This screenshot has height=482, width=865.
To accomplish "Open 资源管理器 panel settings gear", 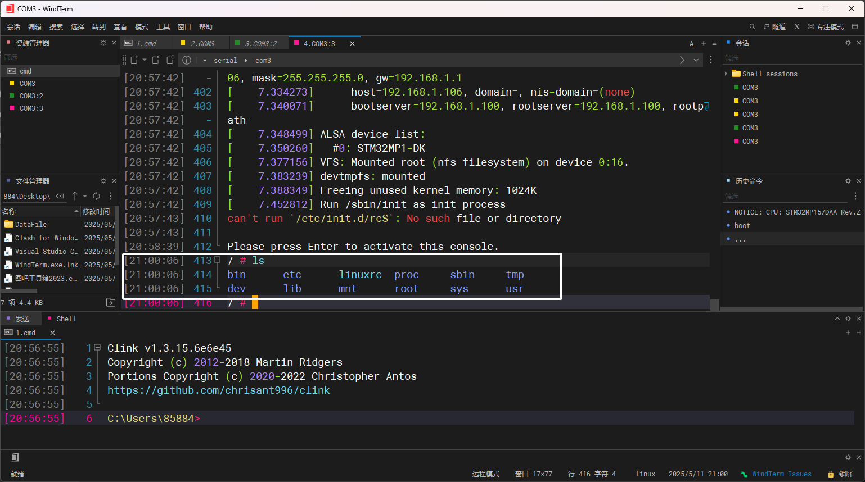I will pyautogui.click(x=103, y=43).
